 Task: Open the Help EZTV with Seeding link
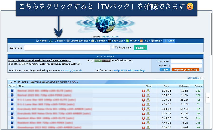pos(129,70)
